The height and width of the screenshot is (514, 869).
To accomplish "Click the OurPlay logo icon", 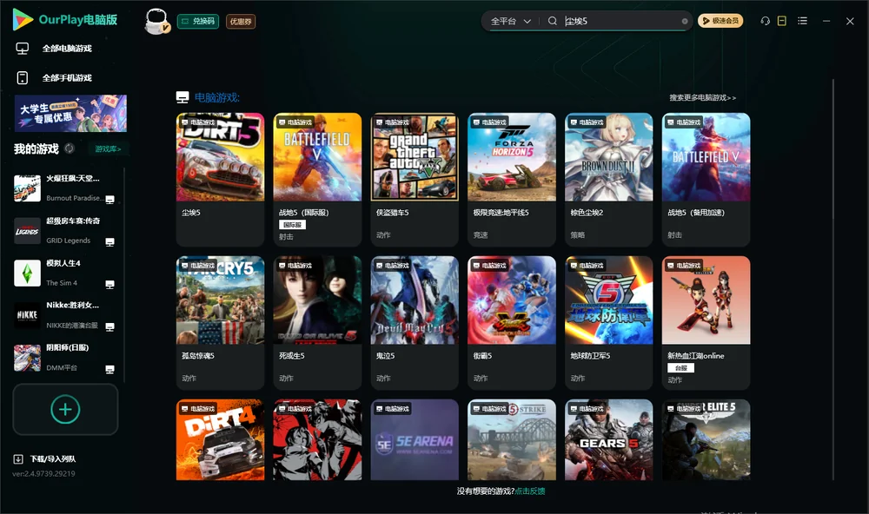I will [x=23, y=19].
